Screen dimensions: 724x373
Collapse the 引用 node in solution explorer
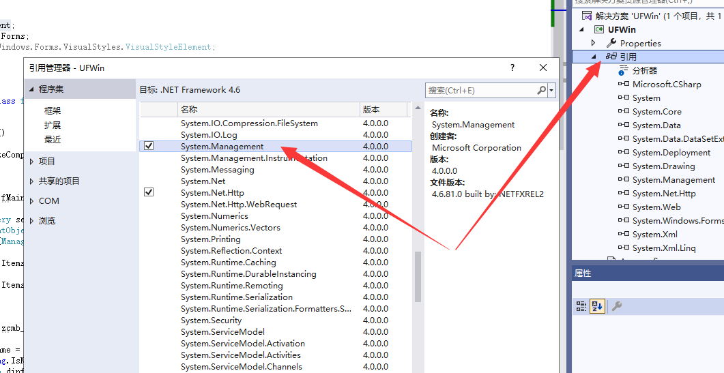[x=593, y=57]
